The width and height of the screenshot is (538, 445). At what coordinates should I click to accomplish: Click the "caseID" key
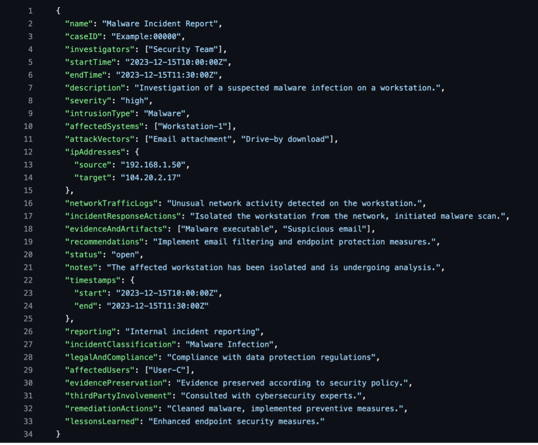coord(85,37)
